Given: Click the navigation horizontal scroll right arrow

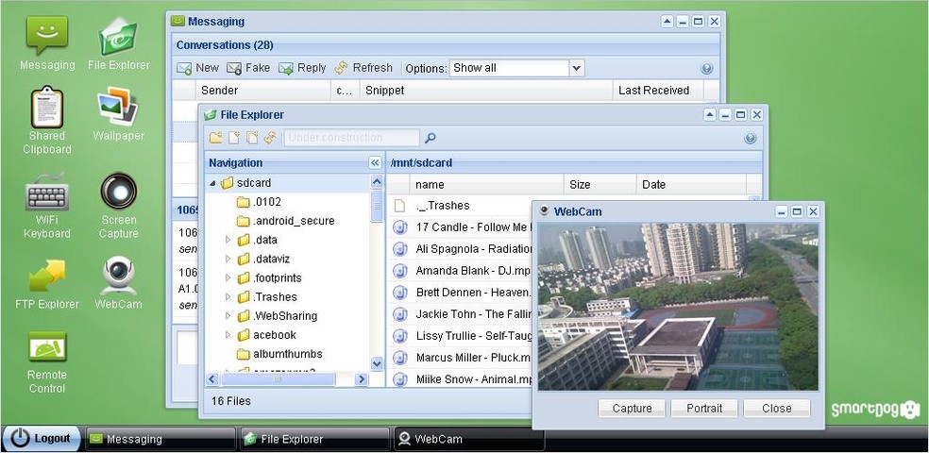Looking at the screenshot, I should 362,379.
